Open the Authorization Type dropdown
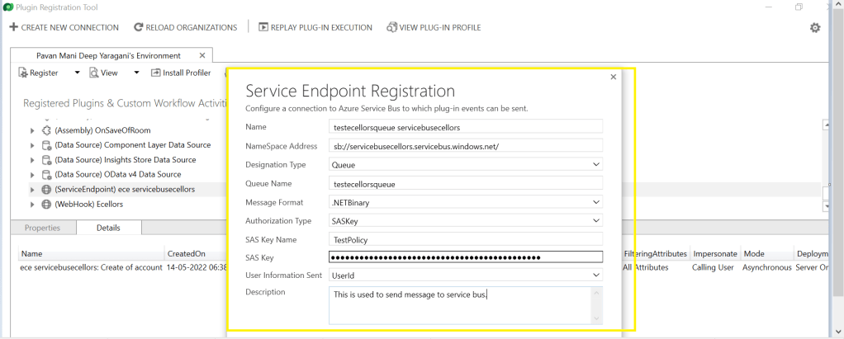844x339 pixels. 466,221
